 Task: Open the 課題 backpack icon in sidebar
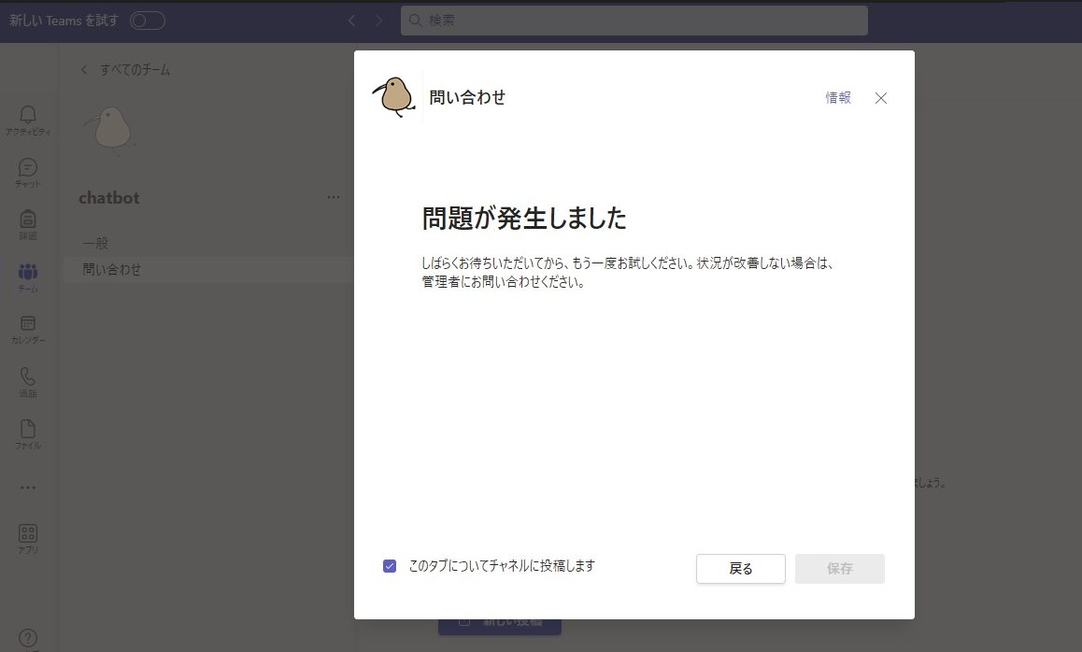pos(28,220)
